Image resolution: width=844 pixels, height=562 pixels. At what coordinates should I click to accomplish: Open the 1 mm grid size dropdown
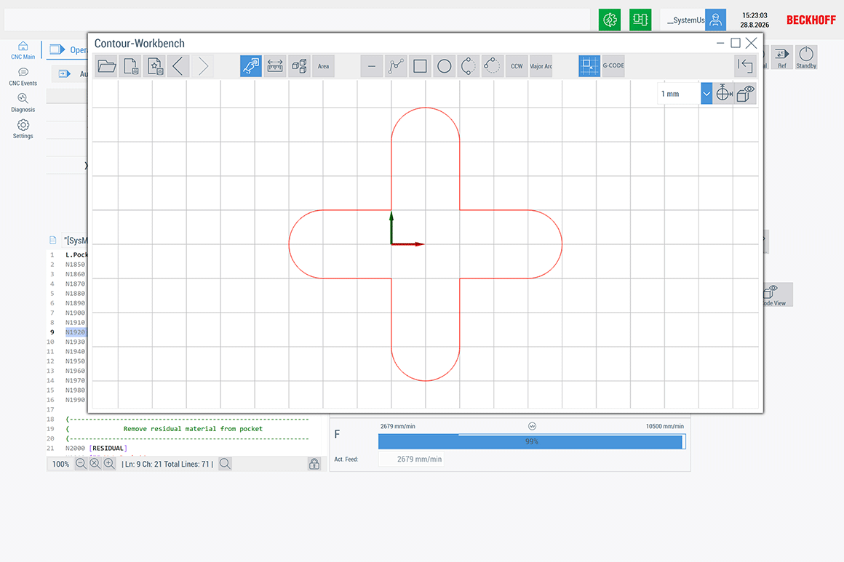[x=706, y=94]
